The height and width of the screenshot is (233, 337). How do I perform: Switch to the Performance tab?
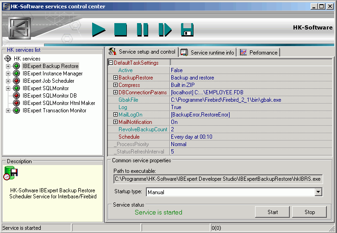coord(259,53)
